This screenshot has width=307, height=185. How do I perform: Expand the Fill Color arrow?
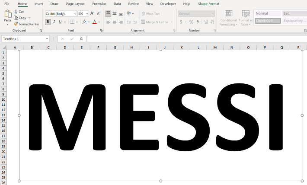89,22
